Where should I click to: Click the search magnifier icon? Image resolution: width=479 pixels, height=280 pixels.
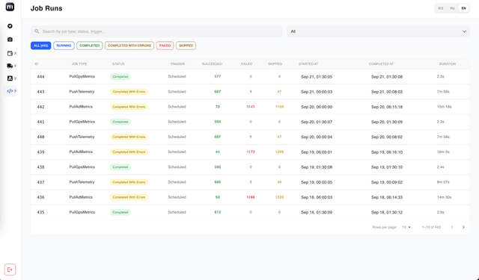pos(37,31)
